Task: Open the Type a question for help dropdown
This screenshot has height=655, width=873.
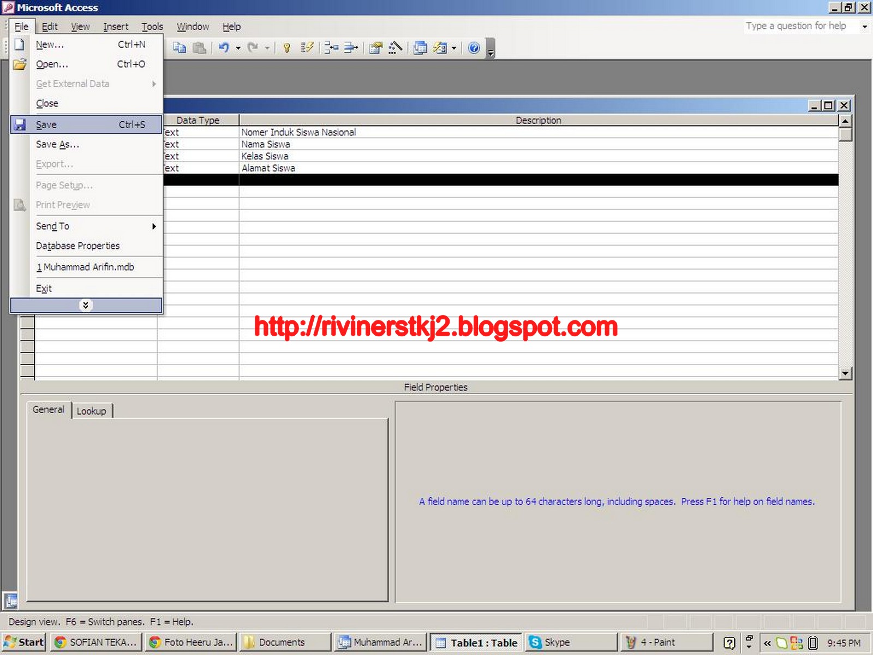Action: [864, 26]
